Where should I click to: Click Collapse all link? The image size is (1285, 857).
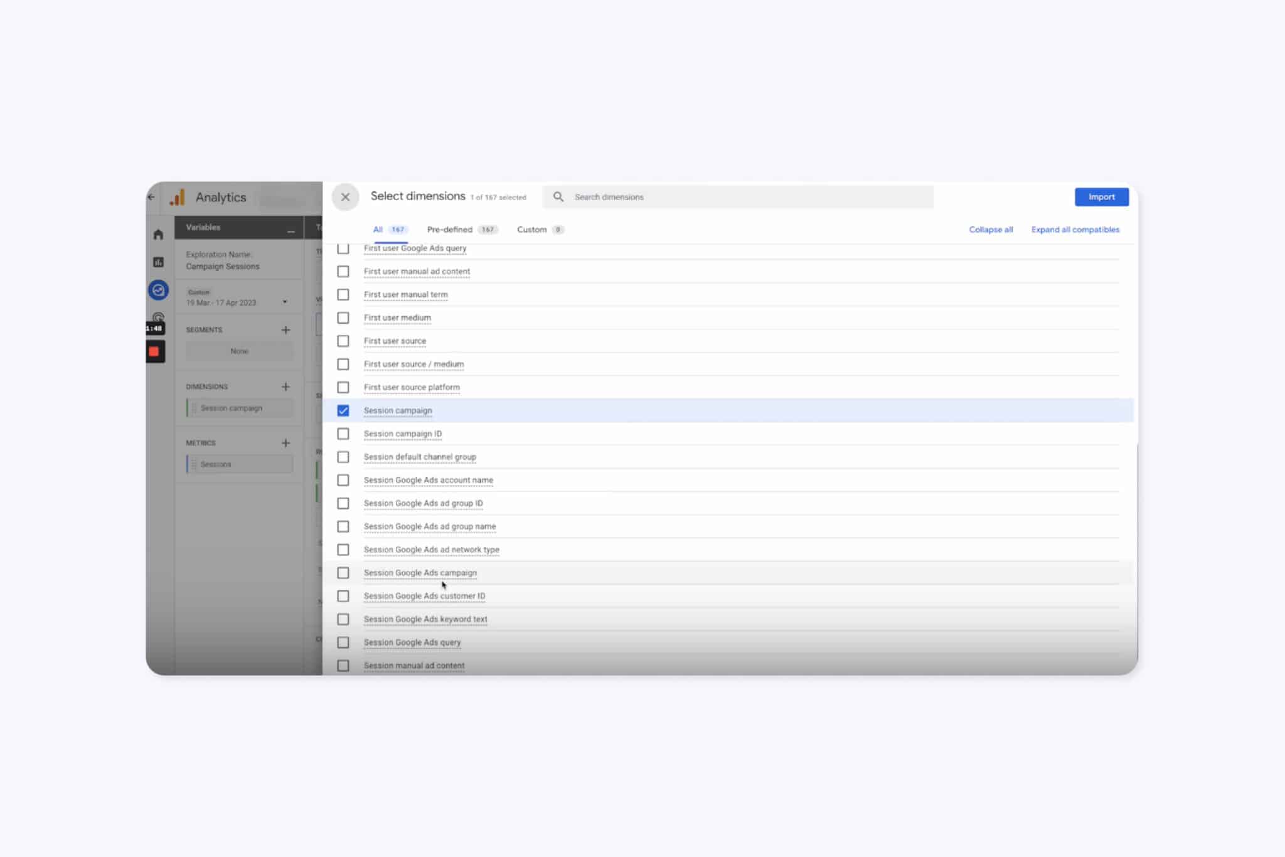pyautogui.click(x=991, y=230)
